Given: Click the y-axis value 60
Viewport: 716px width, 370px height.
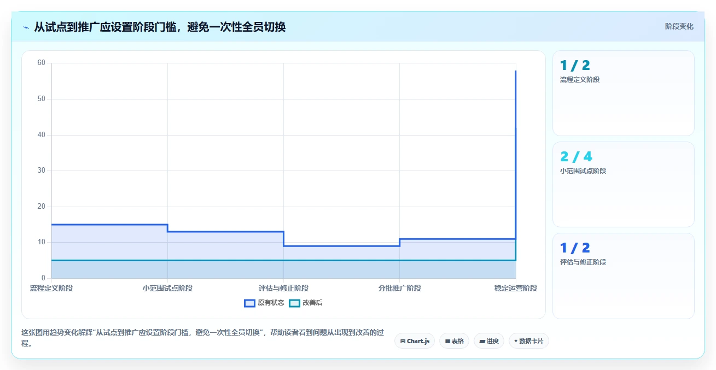Looking at the screenshot, I should click(41, 63).
